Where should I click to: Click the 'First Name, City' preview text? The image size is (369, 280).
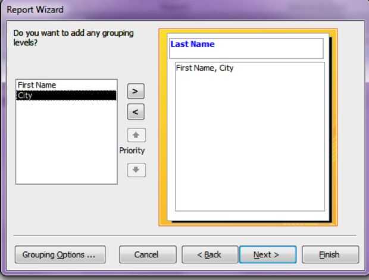[x=205, y=68]
